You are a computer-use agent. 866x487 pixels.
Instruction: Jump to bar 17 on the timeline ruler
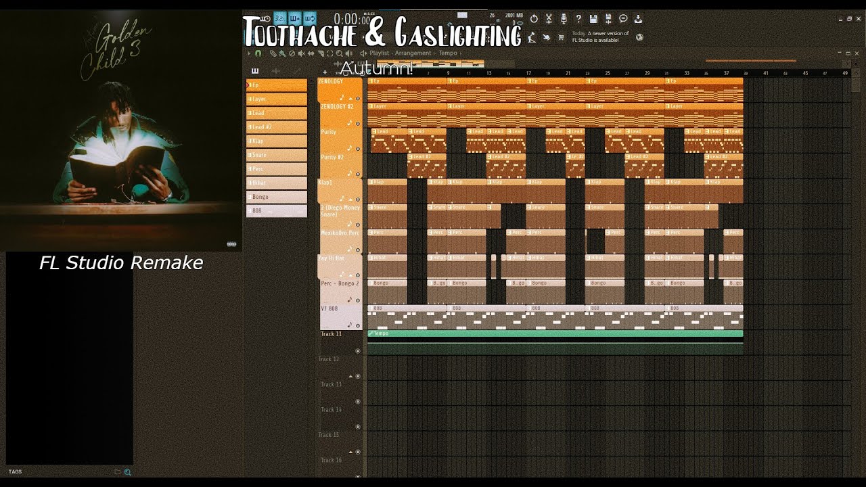pos(528,72)
